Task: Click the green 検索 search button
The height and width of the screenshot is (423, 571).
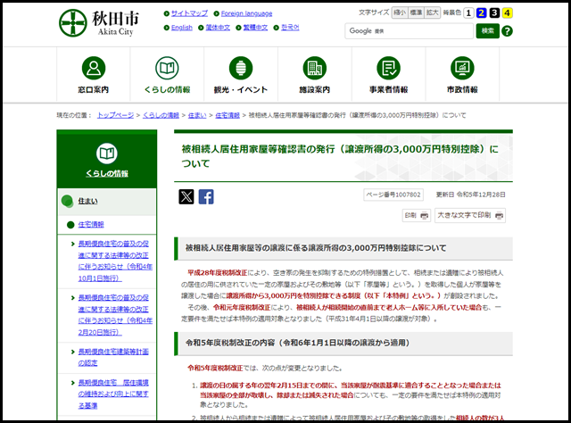Action: click(487, 31)
